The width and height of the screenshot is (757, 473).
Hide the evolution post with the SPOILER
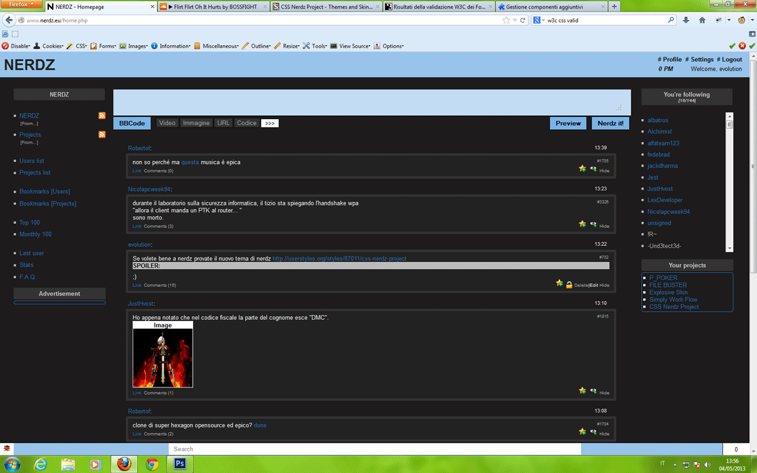coord(606,285)
